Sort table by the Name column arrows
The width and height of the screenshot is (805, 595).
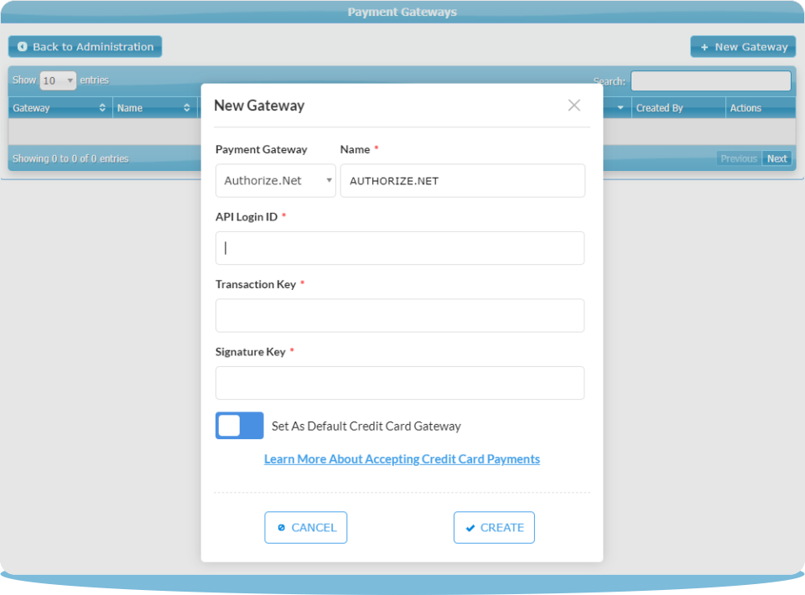click(186, 108)
